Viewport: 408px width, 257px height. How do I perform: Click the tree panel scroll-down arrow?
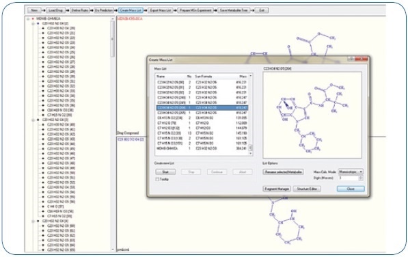click(112, 249)
